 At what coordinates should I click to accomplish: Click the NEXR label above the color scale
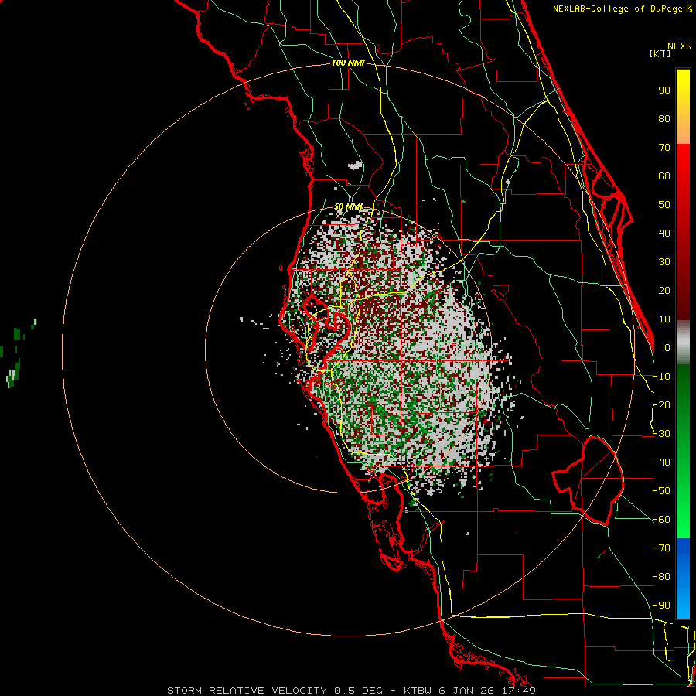coord(680,46)
